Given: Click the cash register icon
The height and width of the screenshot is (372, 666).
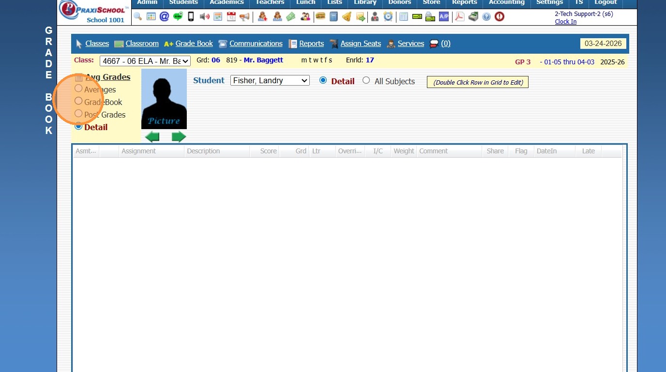Looking at the screenshot, I should 473,16.
